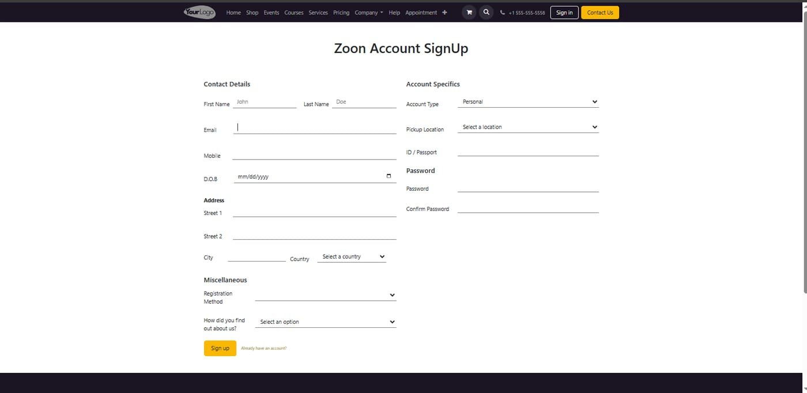The width and height of the screenshot is (807, 393).
Task: Click the Account Specifics section heading
Action: (433, 84)
